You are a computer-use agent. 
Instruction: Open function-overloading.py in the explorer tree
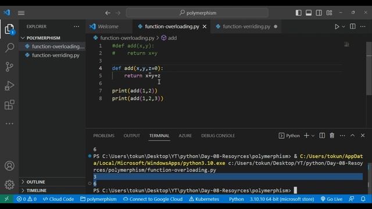pos(52,46)
